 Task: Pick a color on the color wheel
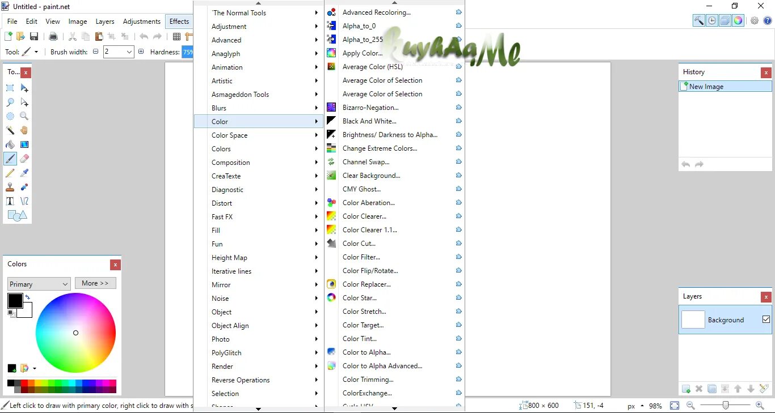coord(75,333)
